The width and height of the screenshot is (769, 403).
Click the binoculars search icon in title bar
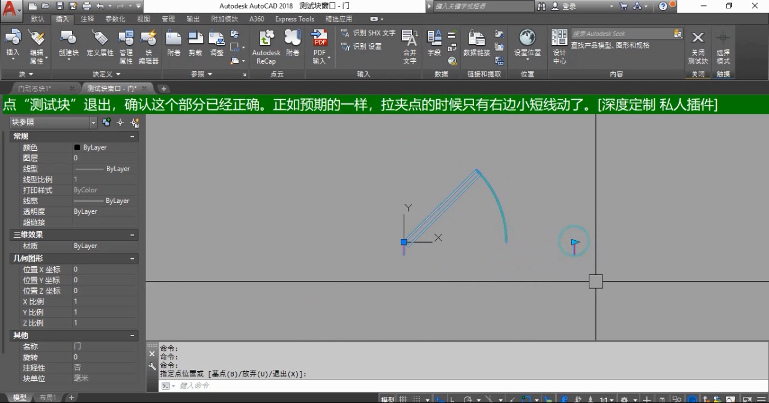pyautogui.click(x=541, y=6)
